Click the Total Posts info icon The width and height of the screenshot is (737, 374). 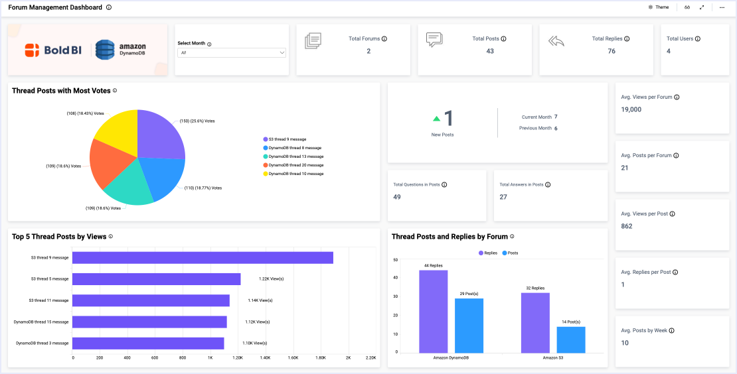point(503,39)
